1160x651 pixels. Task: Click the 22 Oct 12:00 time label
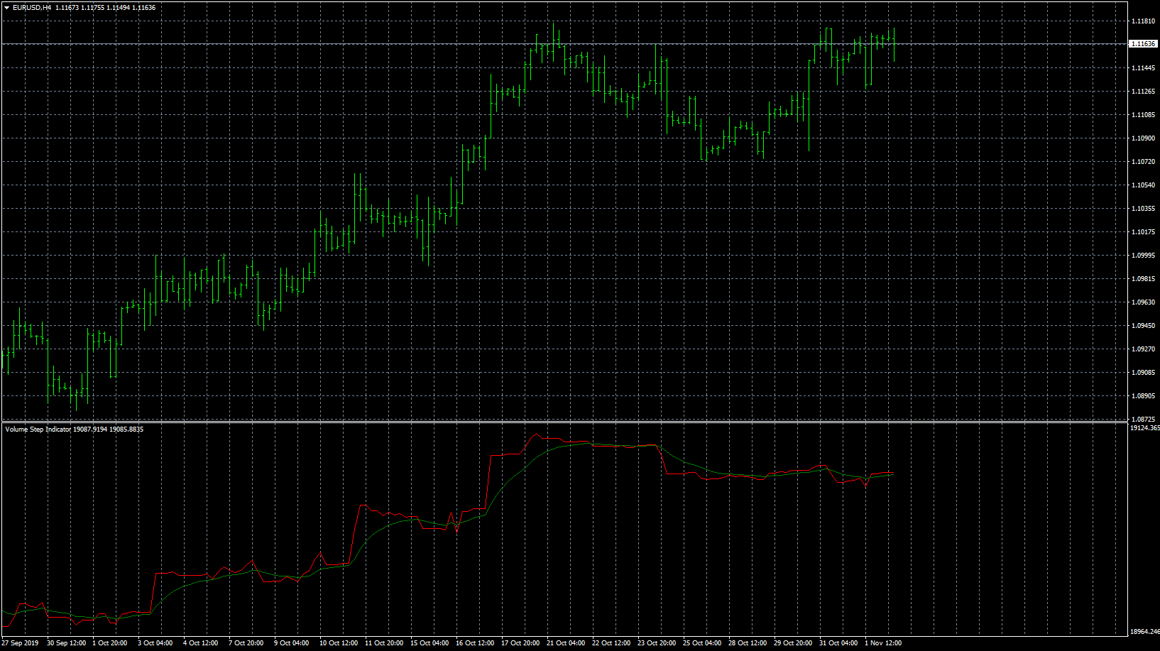tap(611, 643)
